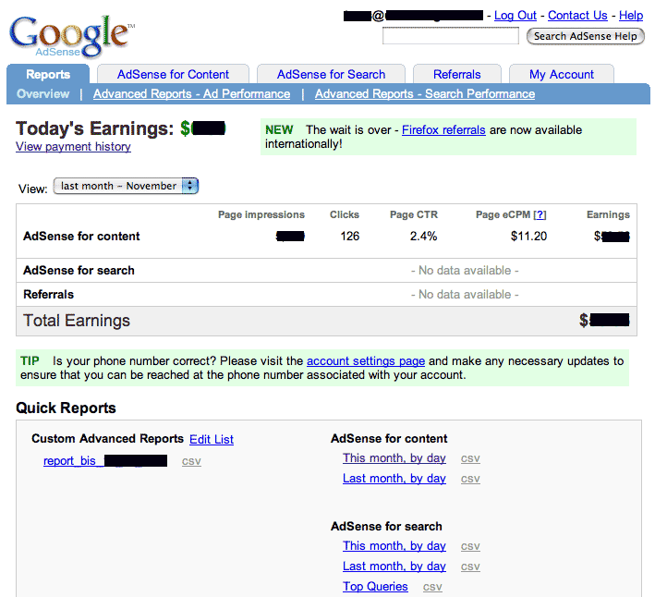
Task: Open the AdSense for Search tab
Action: pos(331,74)
